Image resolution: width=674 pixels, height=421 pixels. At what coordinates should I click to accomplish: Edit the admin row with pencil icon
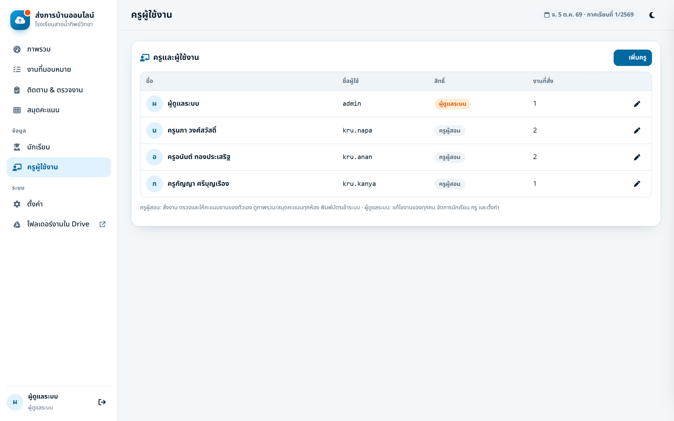point(637,104)
